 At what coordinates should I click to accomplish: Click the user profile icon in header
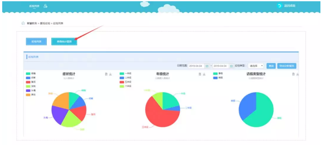point(45,6)
